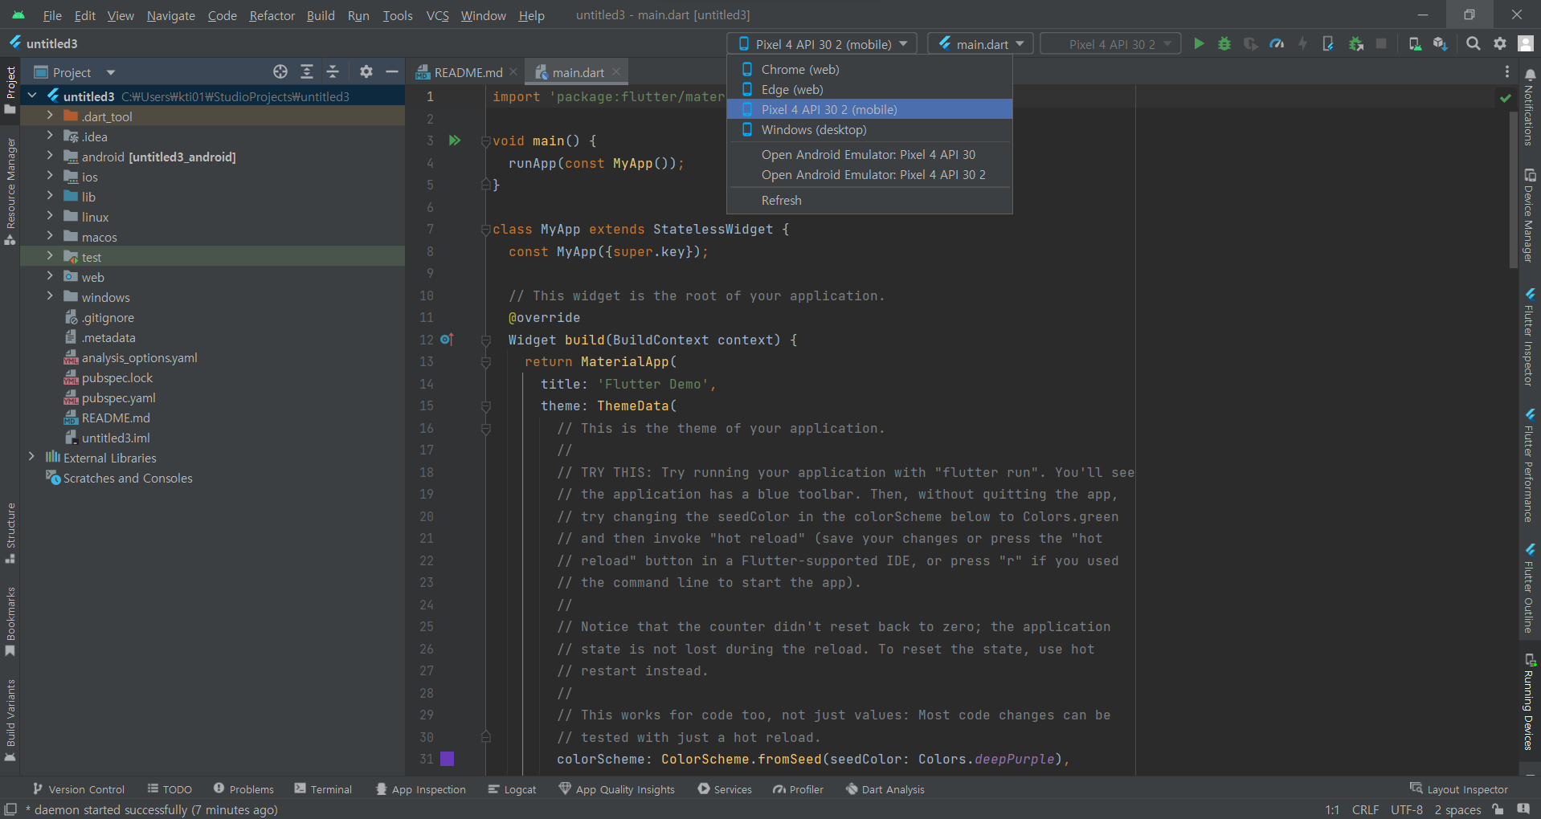The height and width of the screenshot is (819, 1541).
Task: Click the UTF-8 encoding indicator
Action: (x=1407, y=809)
